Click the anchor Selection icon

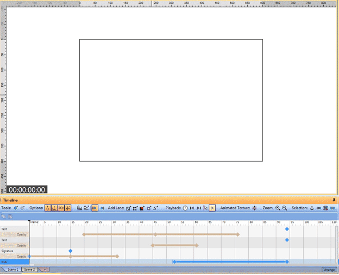pos(312,208)
